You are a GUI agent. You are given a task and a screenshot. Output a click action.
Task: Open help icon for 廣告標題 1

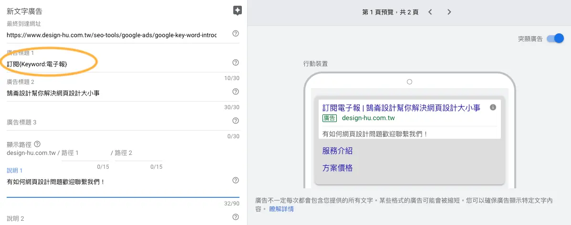click(236, 62)
